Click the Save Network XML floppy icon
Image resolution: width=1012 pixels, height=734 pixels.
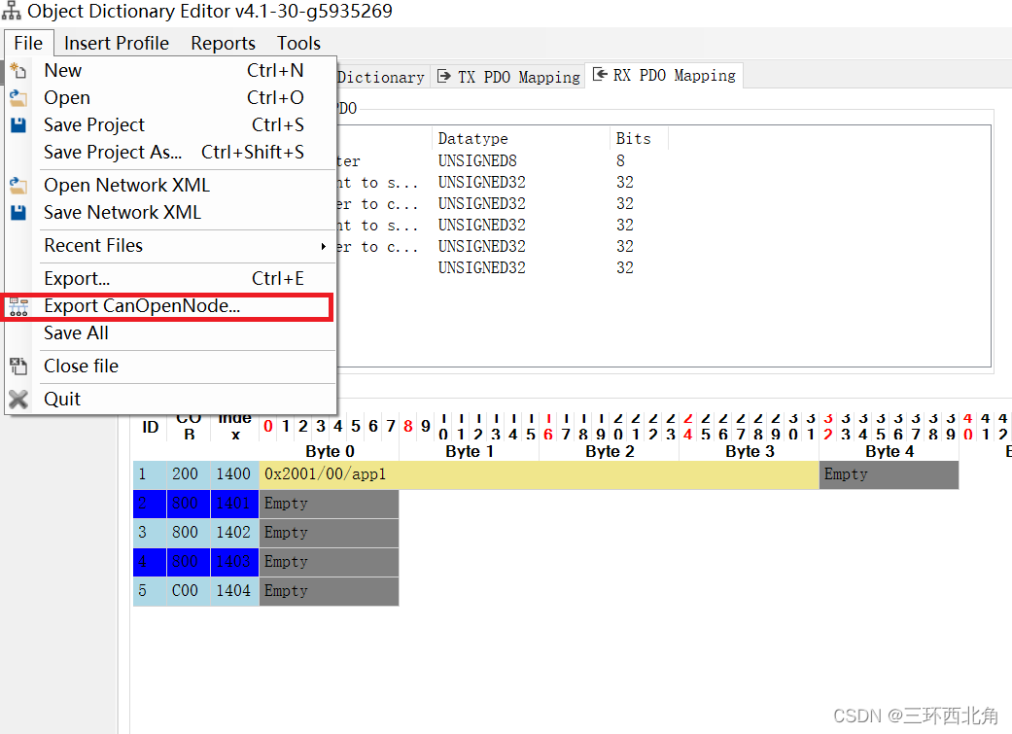(x=19, y=212)
